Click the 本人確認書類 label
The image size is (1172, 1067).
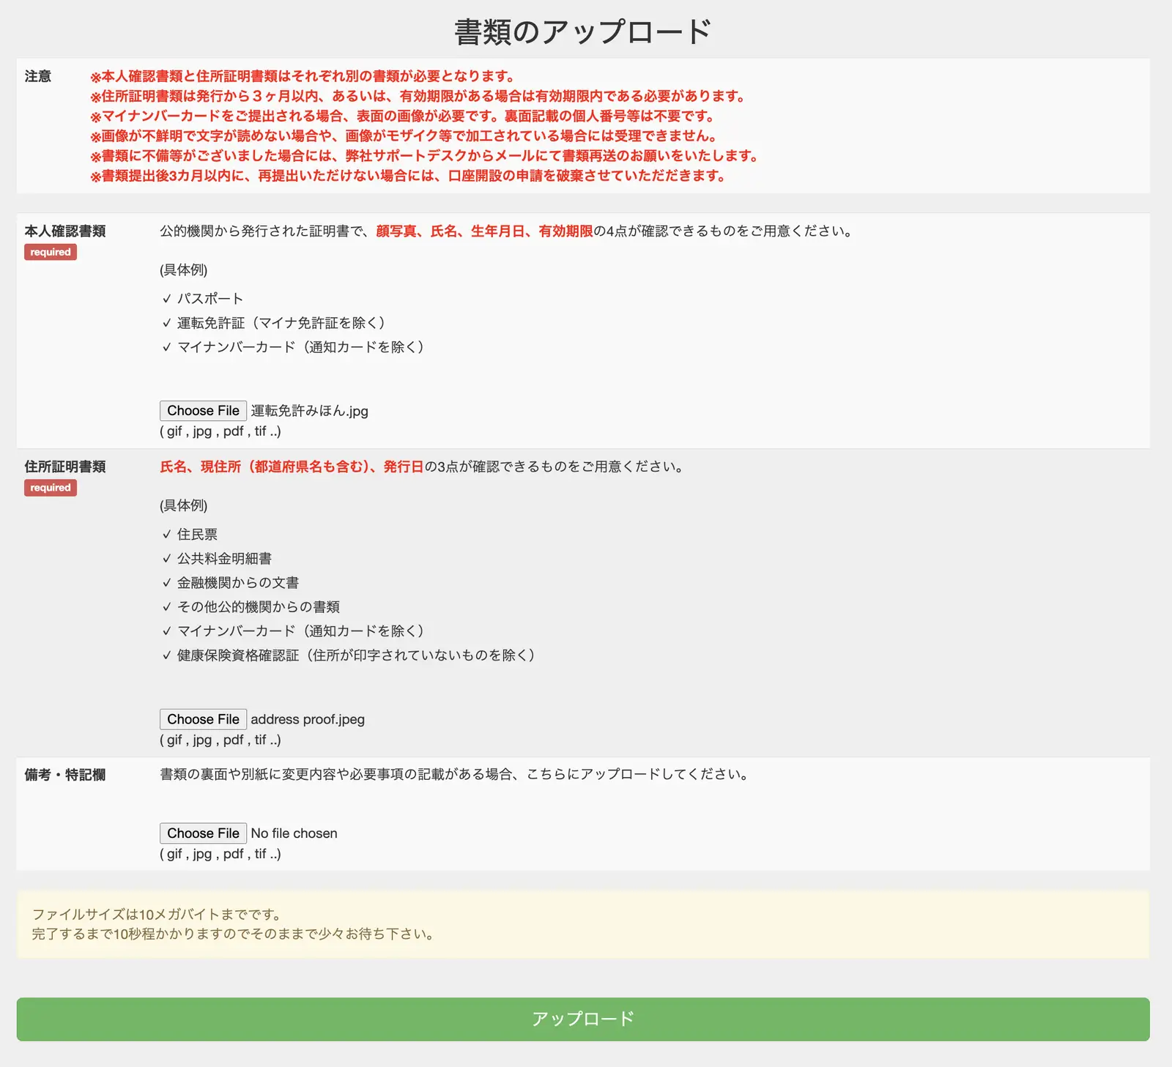coord(65,231)
